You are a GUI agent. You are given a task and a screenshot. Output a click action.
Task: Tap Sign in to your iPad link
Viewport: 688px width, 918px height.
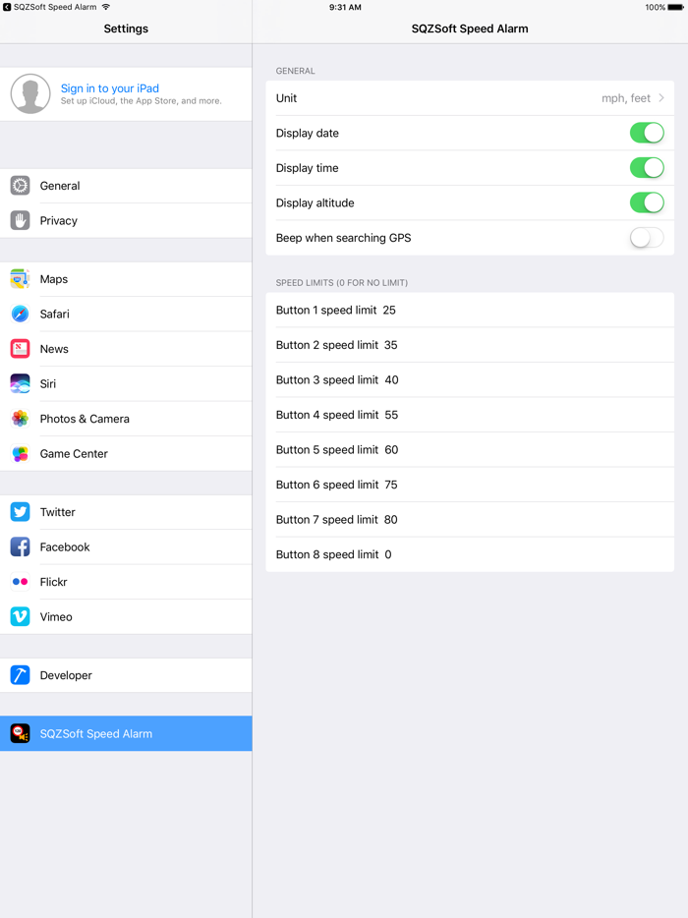(109, 88)
